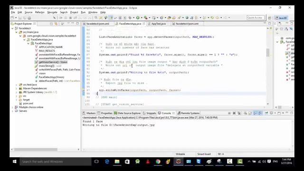Image resolution: width=304 pixels, height=171 pixels.
Task: Click the Pin Console icon
Action: (x=266, y=113)
